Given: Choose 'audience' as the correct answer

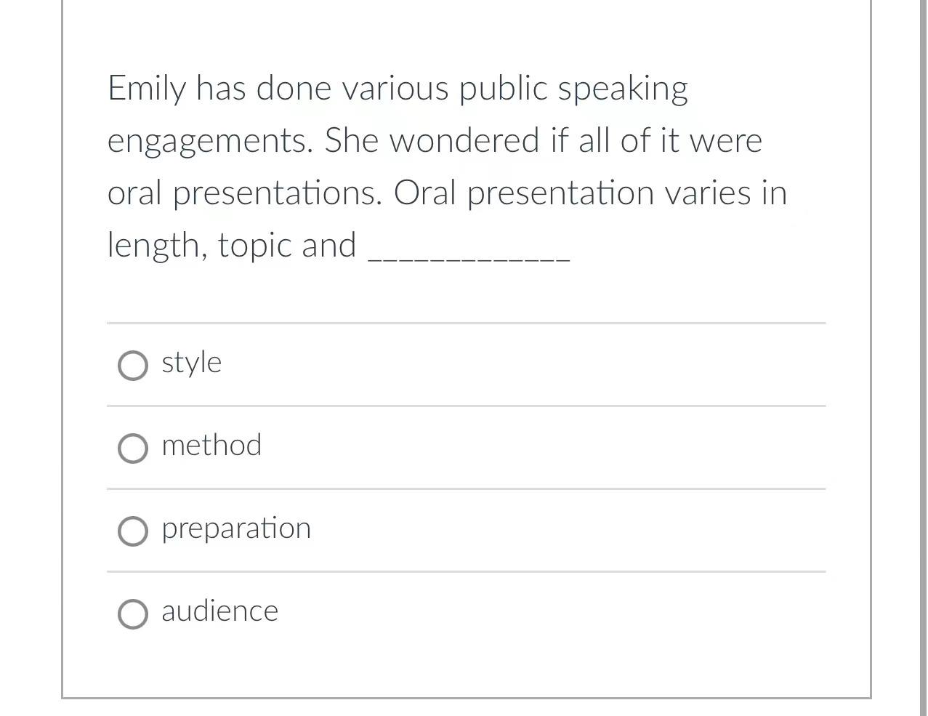Looking at the screenshot, I should [132, 614].
